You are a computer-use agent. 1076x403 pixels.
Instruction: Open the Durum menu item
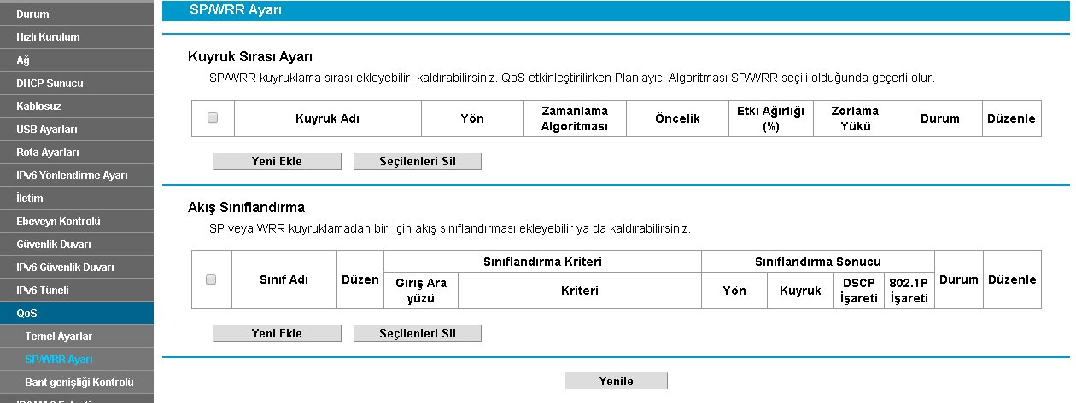[x=32, y=14]
